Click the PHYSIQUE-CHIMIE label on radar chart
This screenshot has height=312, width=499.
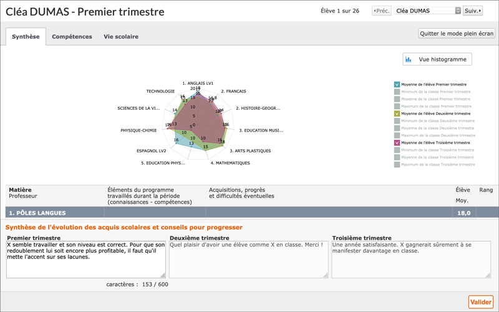138,130
